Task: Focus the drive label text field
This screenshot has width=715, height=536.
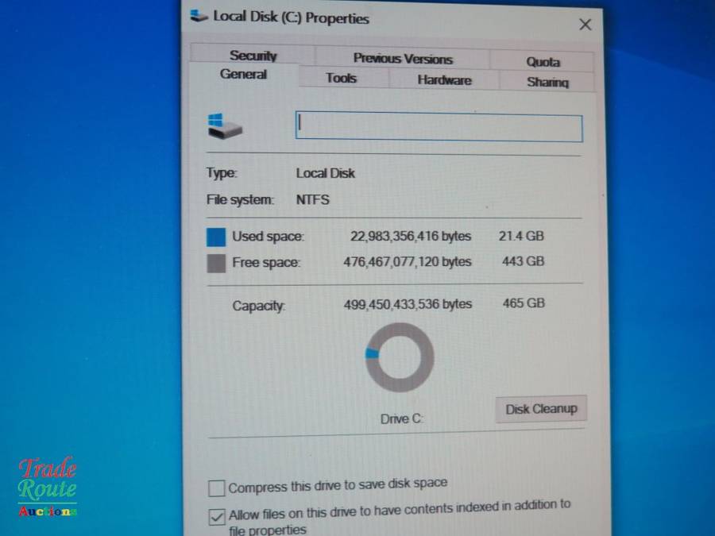Action: click(439, 128)
